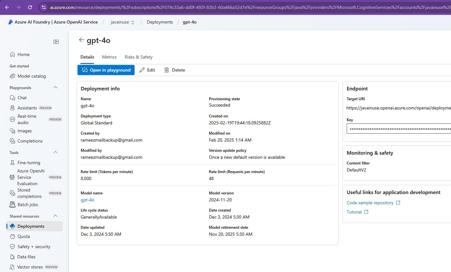Click the Quota icon in the sidebar

tap(12, 236)
